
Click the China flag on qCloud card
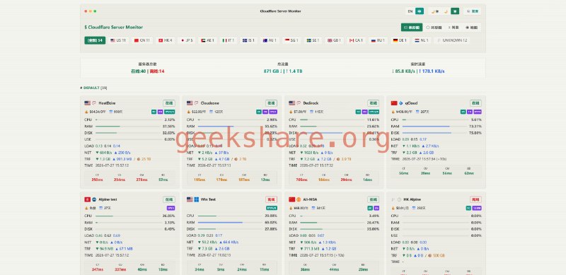tap(394, 103)
